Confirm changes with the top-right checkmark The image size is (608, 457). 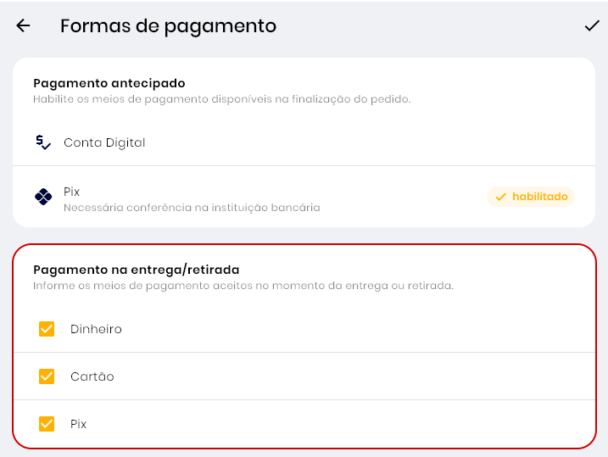coord(592,26)
